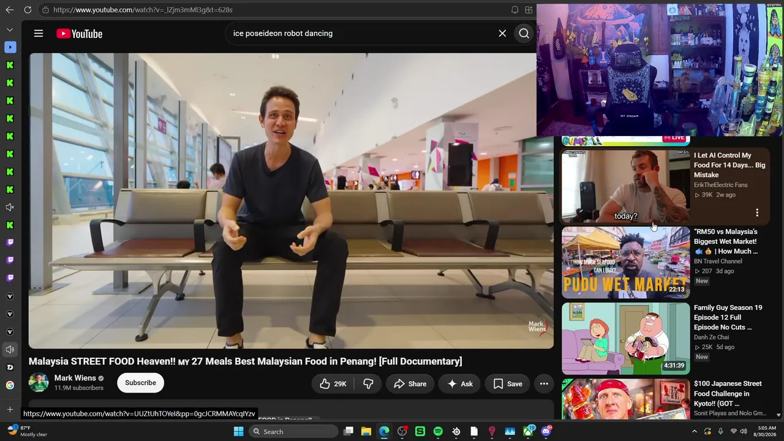The height and width of the screenshot is (441, 784).
Task: Open the volume tray icon
Action: tap(744, 431)
